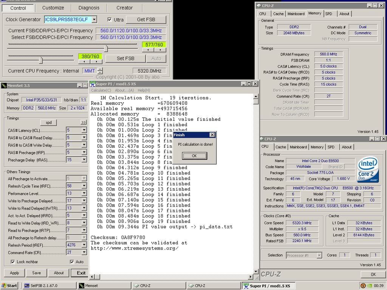Open the Help(H) menu in Super PI
This screenshot has height=290, width=387.
(x=144, y=90)
